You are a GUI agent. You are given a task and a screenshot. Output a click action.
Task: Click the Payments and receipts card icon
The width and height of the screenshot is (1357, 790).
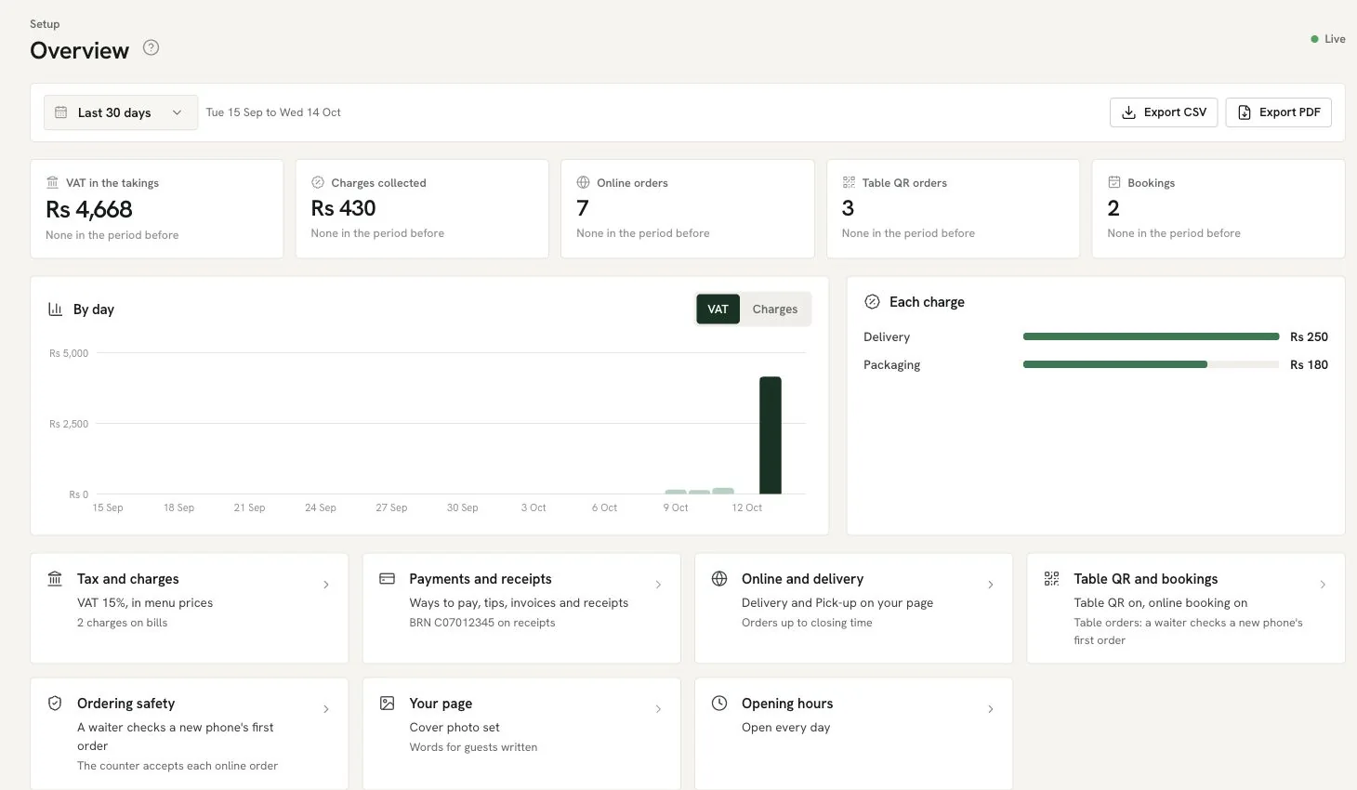[x=388, y=579]
